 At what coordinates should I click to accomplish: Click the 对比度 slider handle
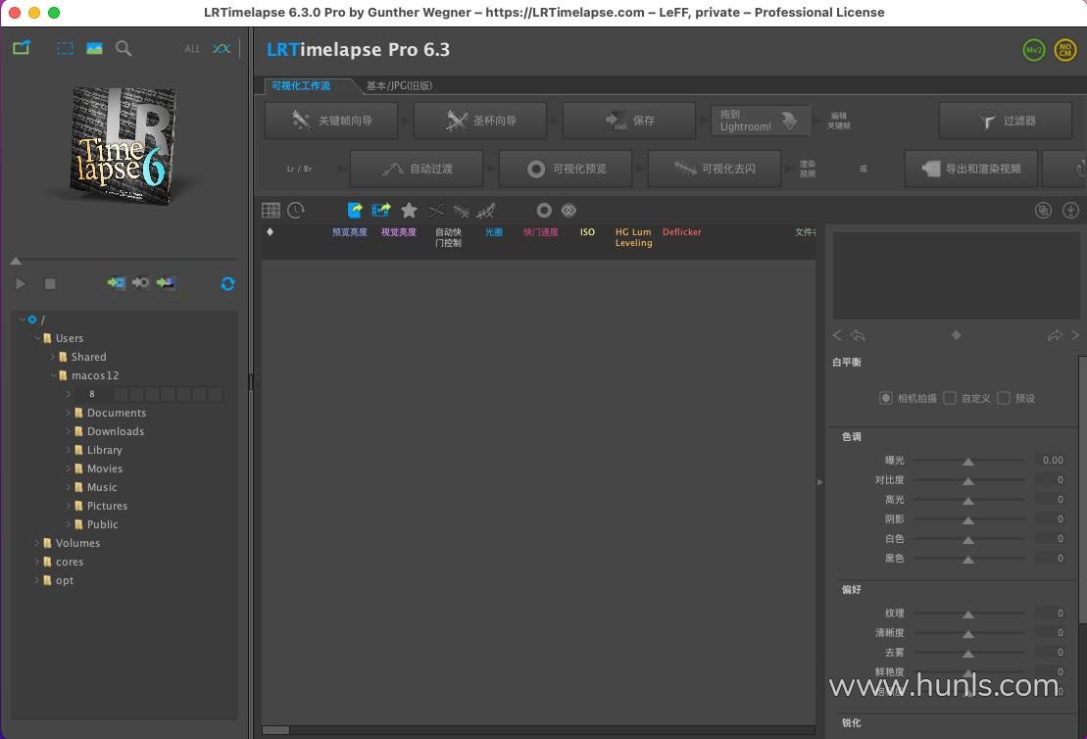click(968, 481)
